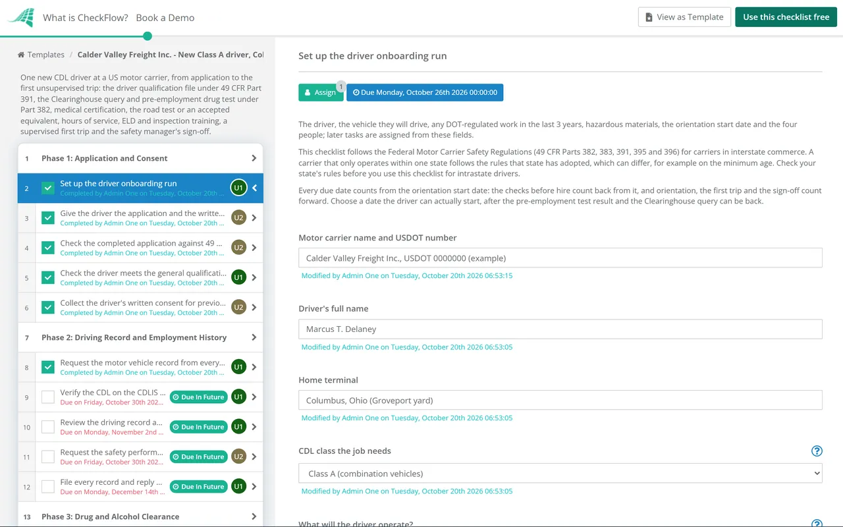
Task: Click U1 avatar on 'Verify the CDL' task
Action: click(x=238, y=397)
